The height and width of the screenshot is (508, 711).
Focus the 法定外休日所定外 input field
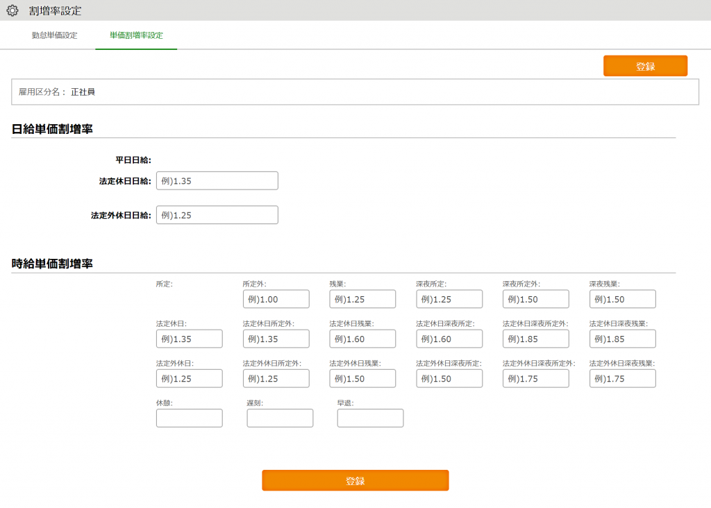(x=276, y=378)
